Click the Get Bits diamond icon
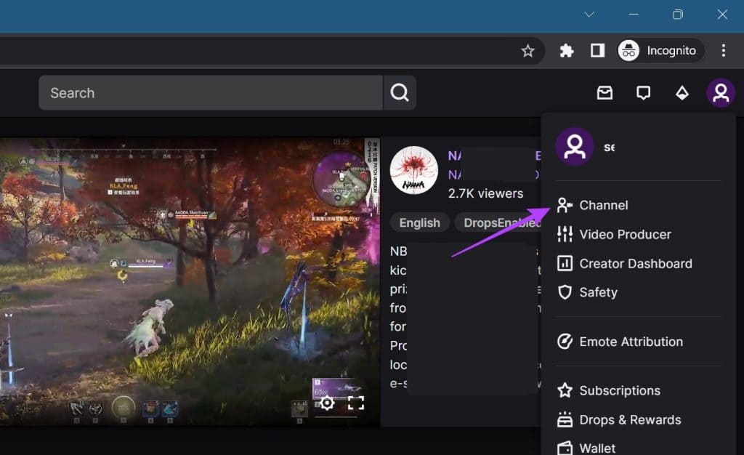 [x=682, y=93]
